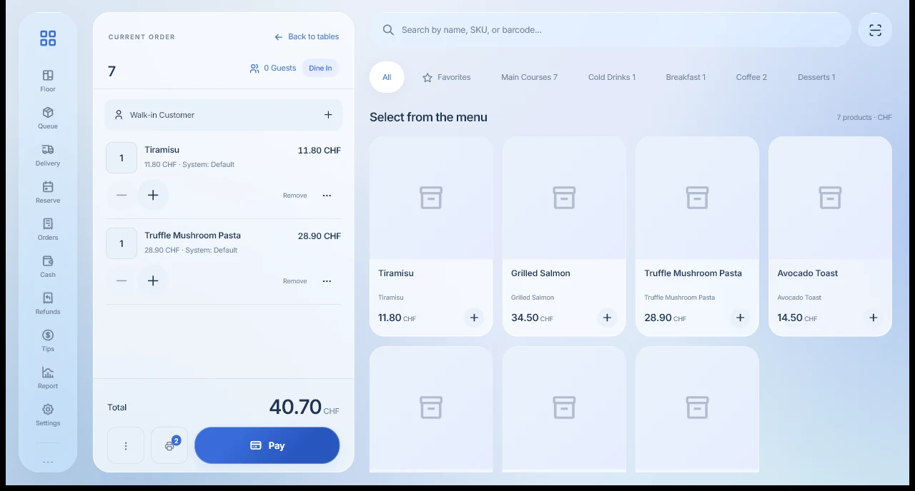Image resolution: width=915 pixels, height=491 pixels.
Task: Click the search magnifier icon
Action: coord(388,30)
